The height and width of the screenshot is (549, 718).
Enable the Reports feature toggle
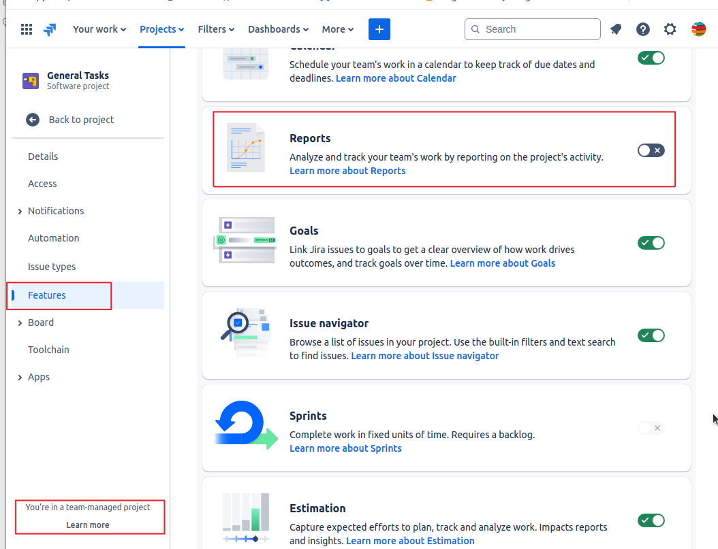click(x=651, y=150)
